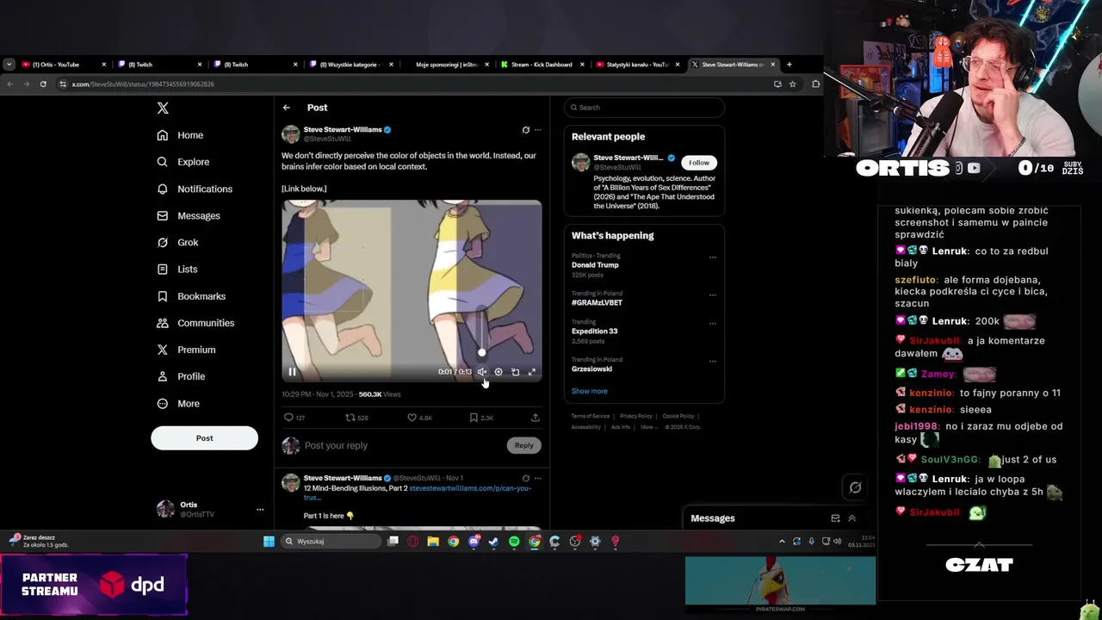Expand the Messages drawer with the chevrons
Viewport: 1102px width, 620px height.
point(852,518)
